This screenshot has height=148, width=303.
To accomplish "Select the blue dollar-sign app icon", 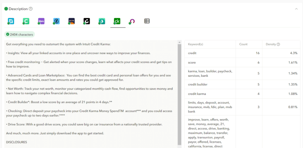I will (56, 21).
